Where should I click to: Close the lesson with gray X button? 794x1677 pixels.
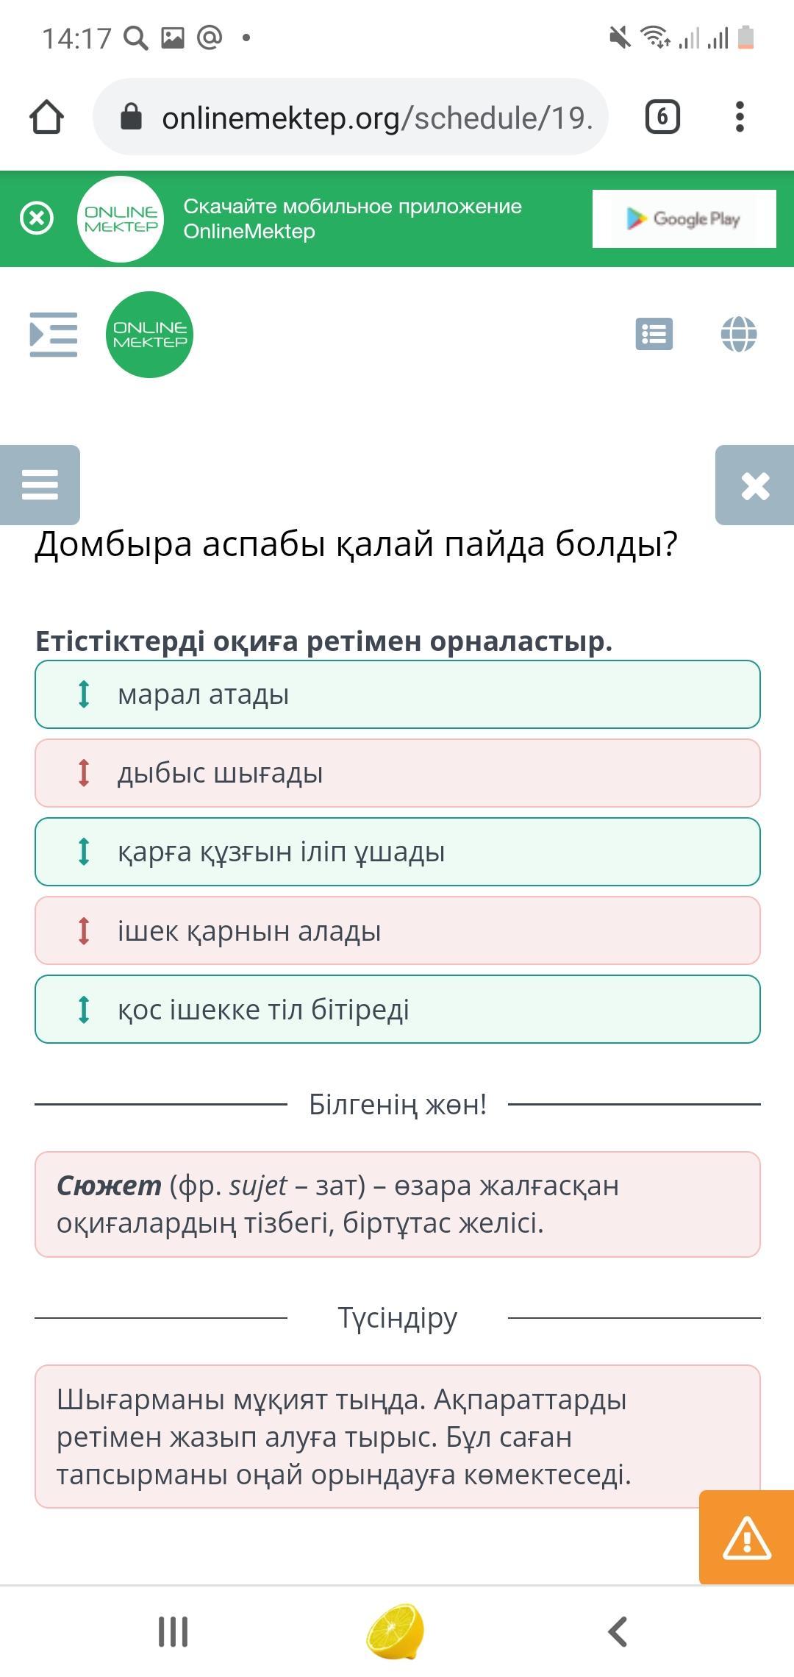755,485
